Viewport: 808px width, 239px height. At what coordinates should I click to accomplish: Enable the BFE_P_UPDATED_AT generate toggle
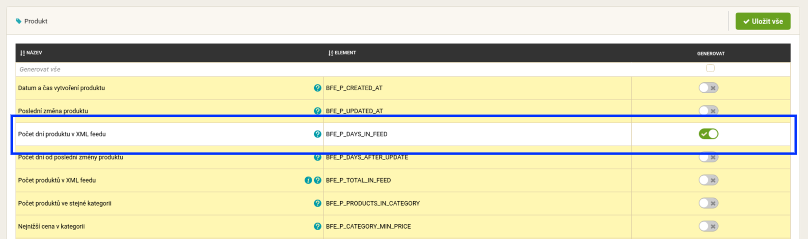[708, 111]
